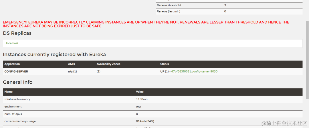Viewport: 309px width, 128px height.
Task: Select the test environment value
Action: click(x=138, y=107)
